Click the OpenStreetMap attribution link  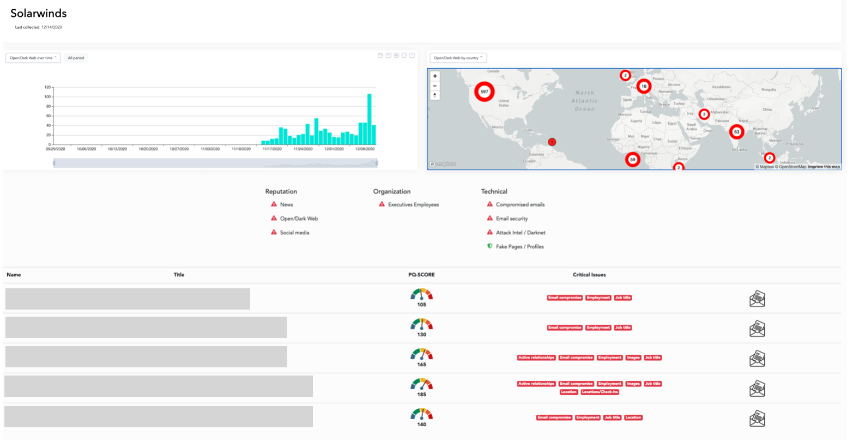791,167
